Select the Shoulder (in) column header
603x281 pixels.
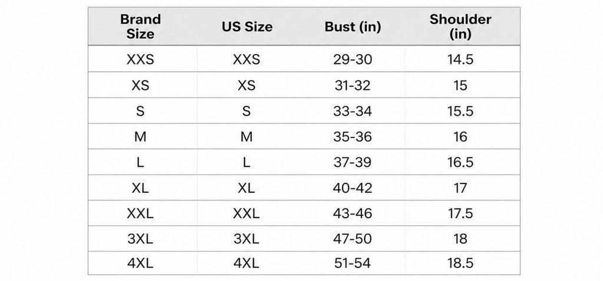[x=460, y=26]
